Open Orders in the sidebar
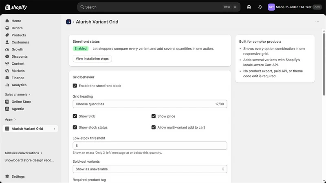The image size is (326, 183). (30, 28)
